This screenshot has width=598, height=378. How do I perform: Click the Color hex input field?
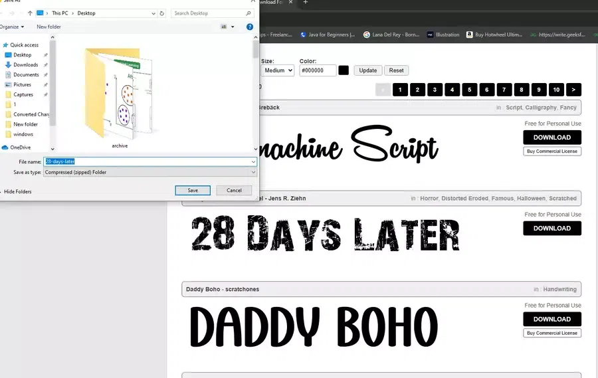[x=318, y=70]
